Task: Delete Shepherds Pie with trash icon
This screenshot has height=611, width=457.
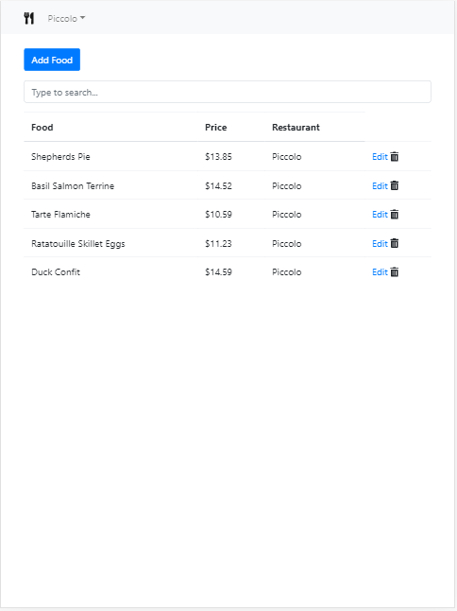Action: pos(395,156)
